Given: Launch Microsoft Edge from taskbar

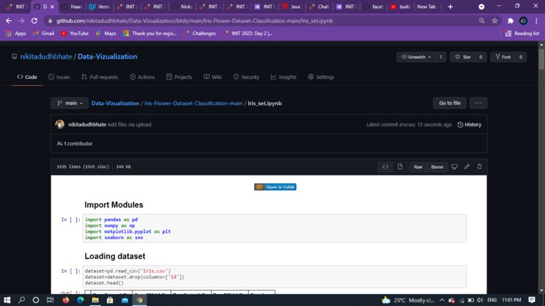Looking at the screenshot, I should click(80, 300).
